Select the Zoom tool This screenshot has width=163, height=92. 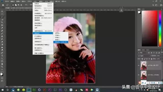coord(2,67)
